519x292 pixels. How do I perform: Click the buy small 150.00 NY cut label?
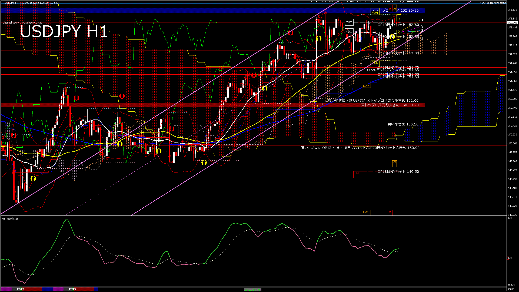coord(360,148)
